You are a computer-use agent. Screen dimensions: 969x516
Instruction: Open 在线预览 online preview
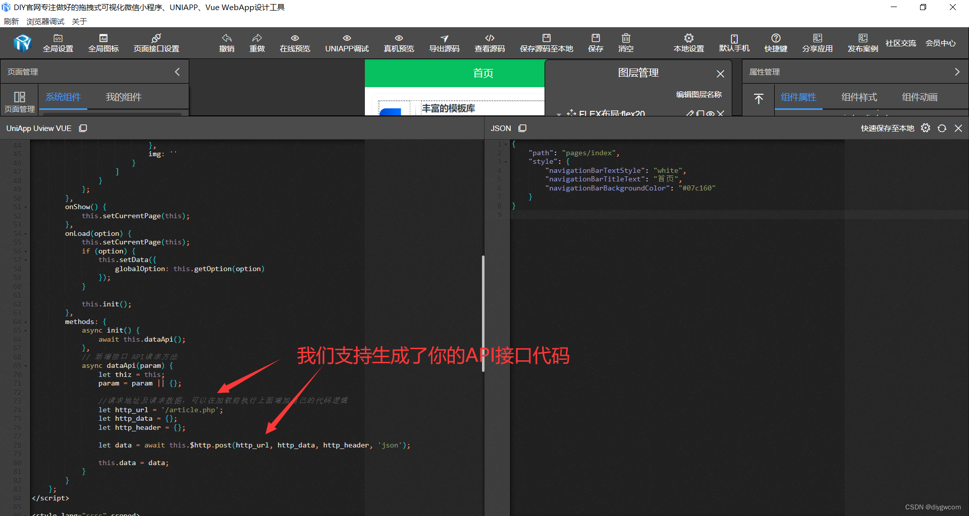tap(295, 43)
